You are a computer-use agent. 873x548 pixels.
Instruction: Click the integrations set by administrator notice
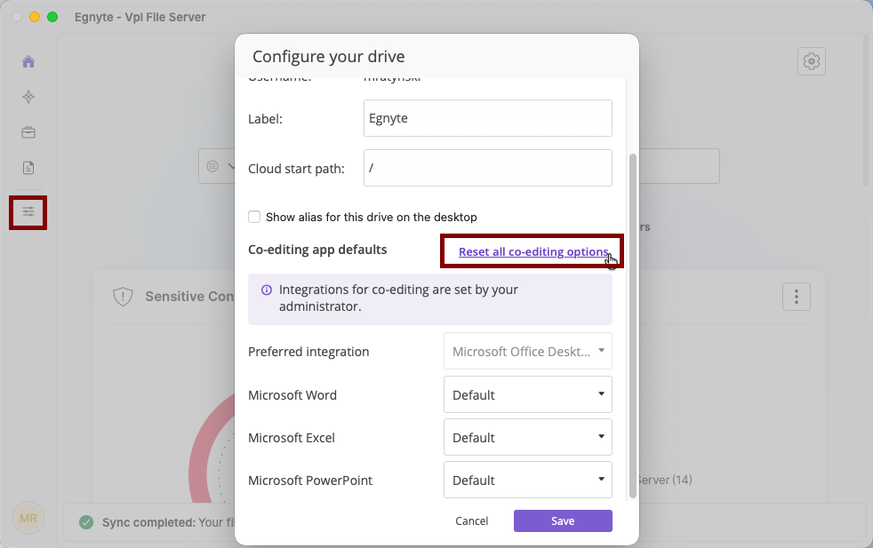(430, 299)
